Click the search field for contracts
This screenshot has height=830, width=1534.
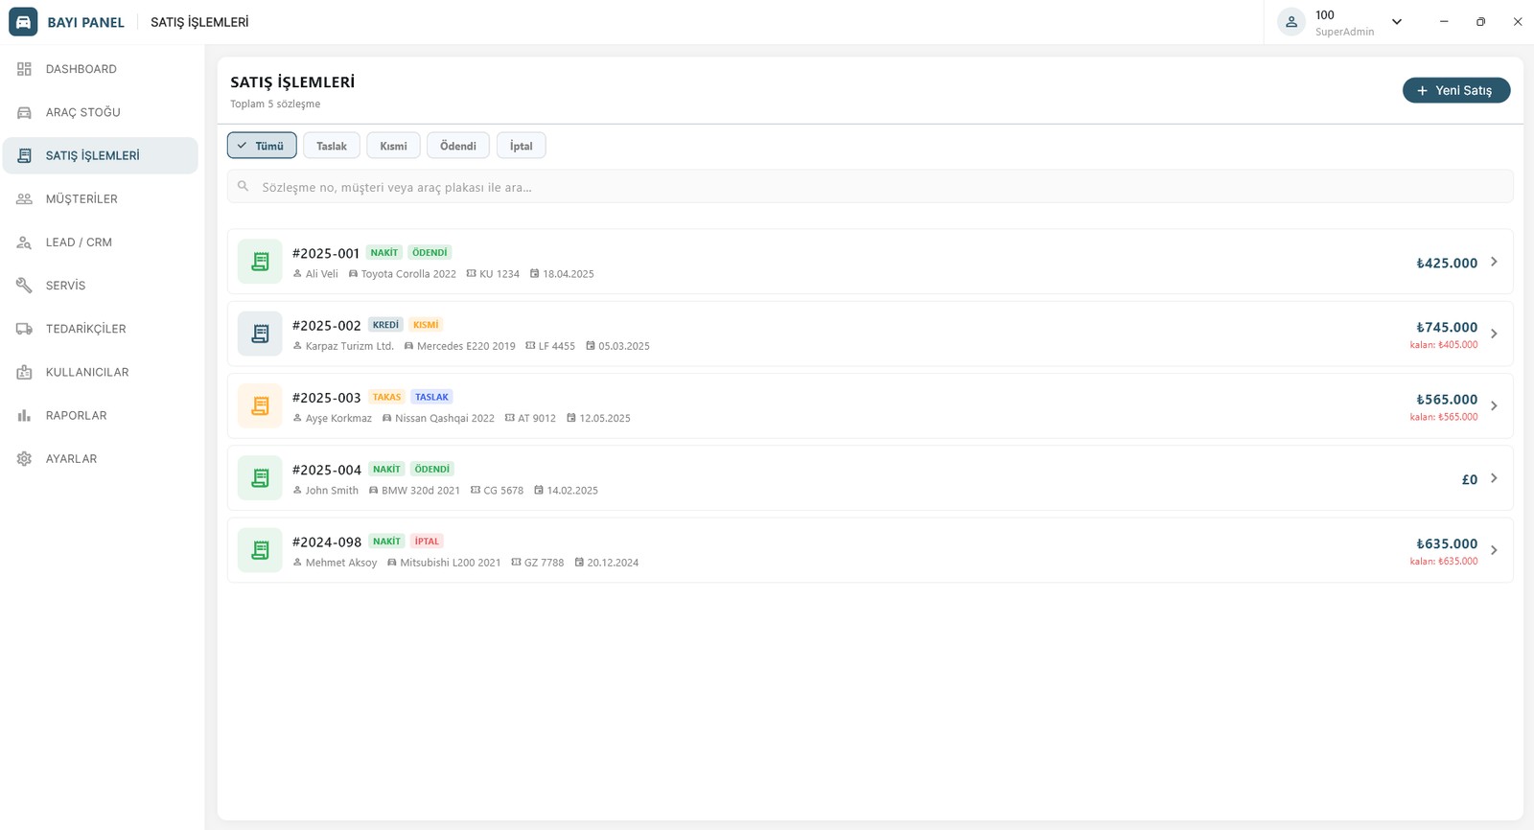[x=871, y=187]
